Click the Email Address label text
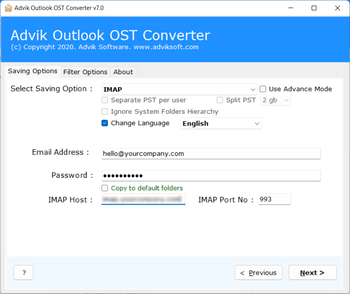The width and height of the screenshot is (350, 294). (x=60, y=152)
